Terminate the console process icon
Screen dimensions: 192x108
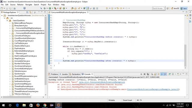(141, 74)
